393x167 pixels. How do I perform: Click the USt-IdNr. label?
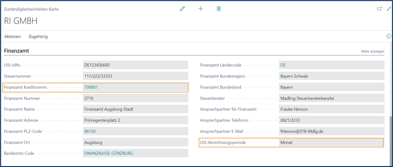click(x=12, y=65)
